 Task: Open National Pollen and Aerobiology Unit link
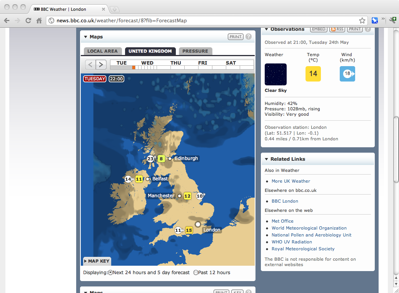click(x=311, y=235)
